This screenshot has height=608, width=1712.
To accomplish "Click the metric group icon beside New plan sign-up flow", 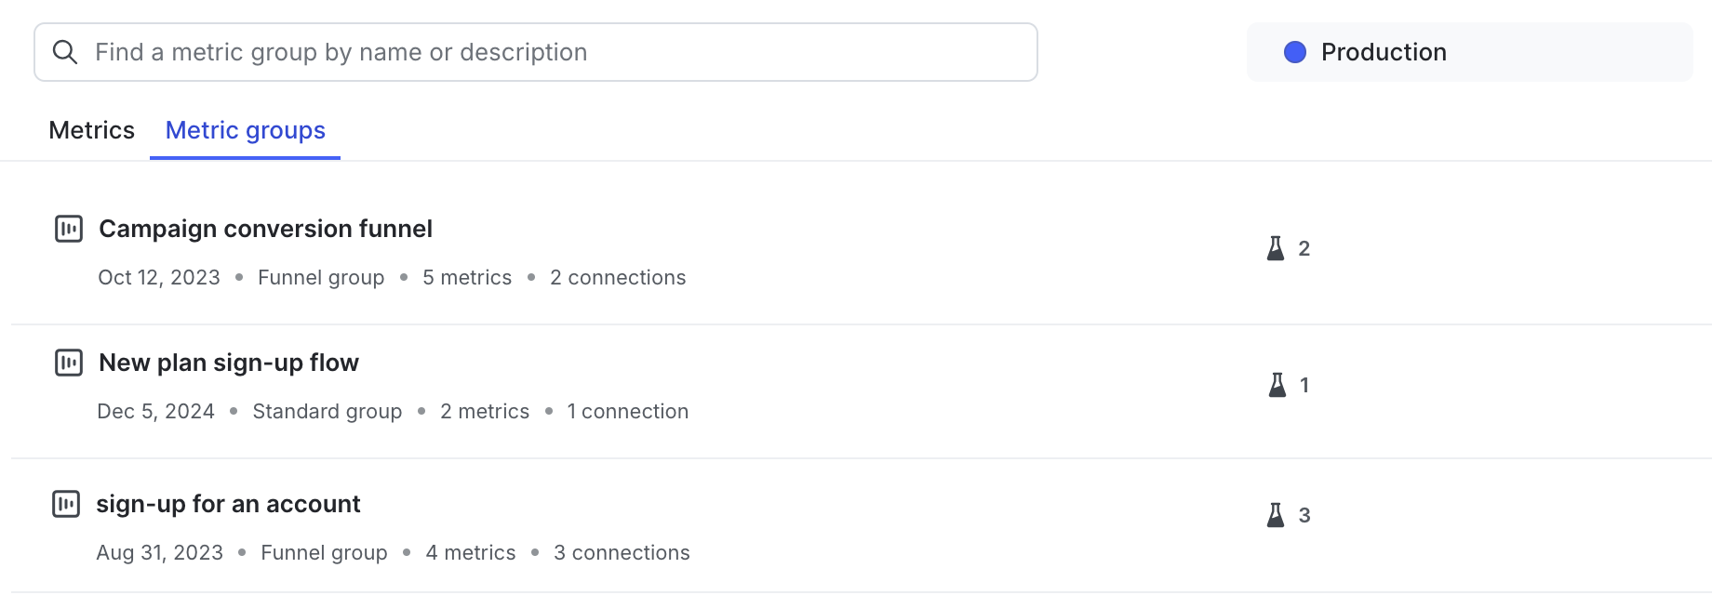I will (x=68, y=363).
